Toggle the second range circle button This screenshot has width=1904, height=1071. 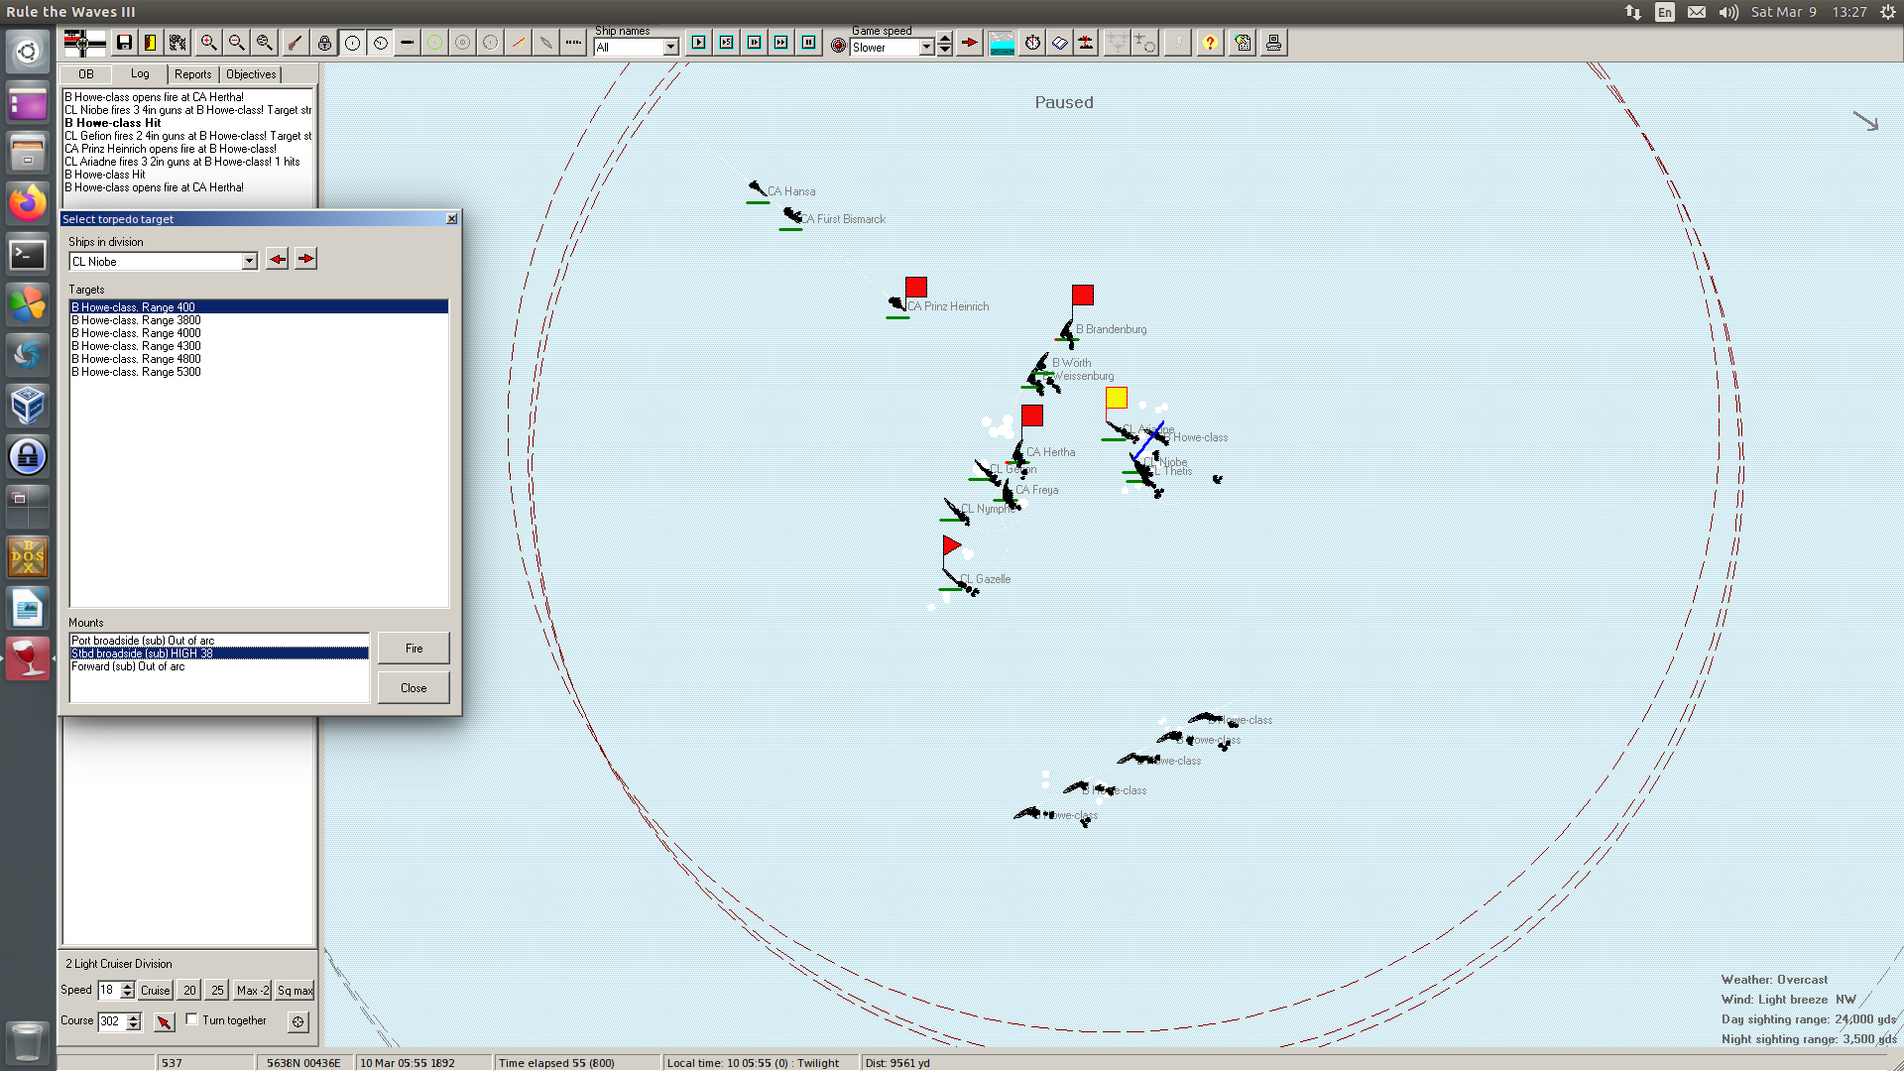click(x=380, y=43)
